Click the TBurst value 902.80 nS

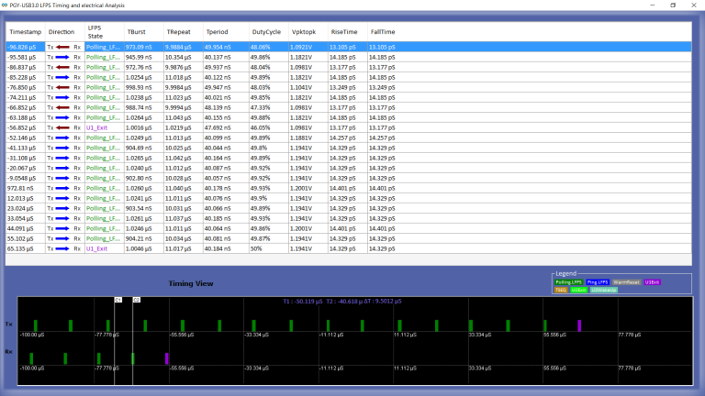139,178
